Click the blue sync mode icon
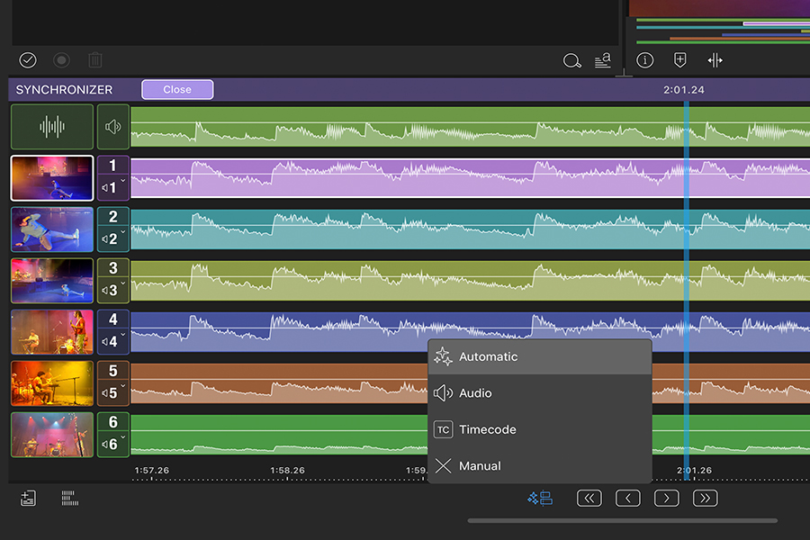The width and height of the screenshot is (810, 540). [540, 498]
